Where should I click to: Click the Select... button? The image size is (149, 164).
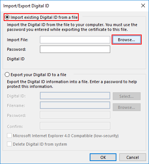coord(127,96)
